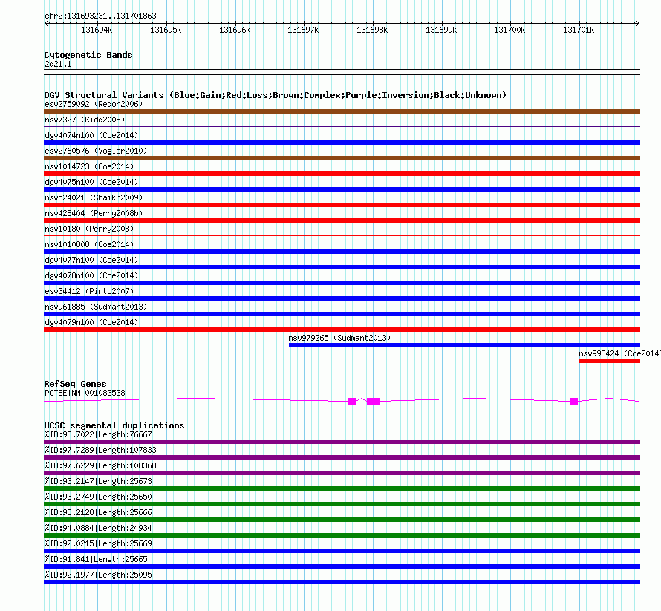Select the red nsv524021 loss bar

click(342, 205)
